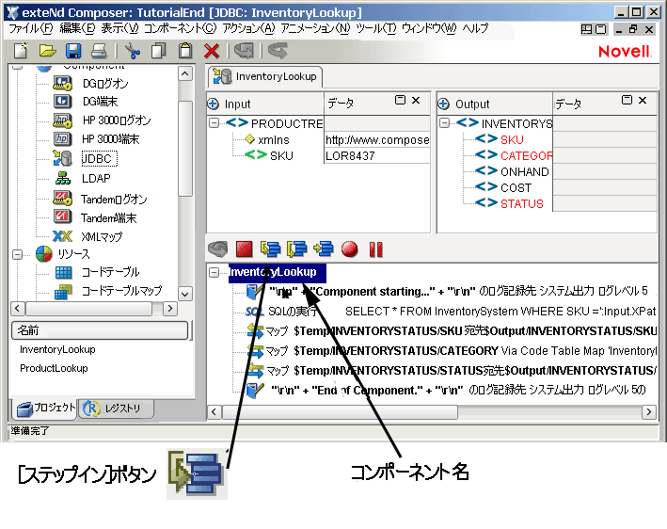Select コードテーブル resource node

pos(111,272)
